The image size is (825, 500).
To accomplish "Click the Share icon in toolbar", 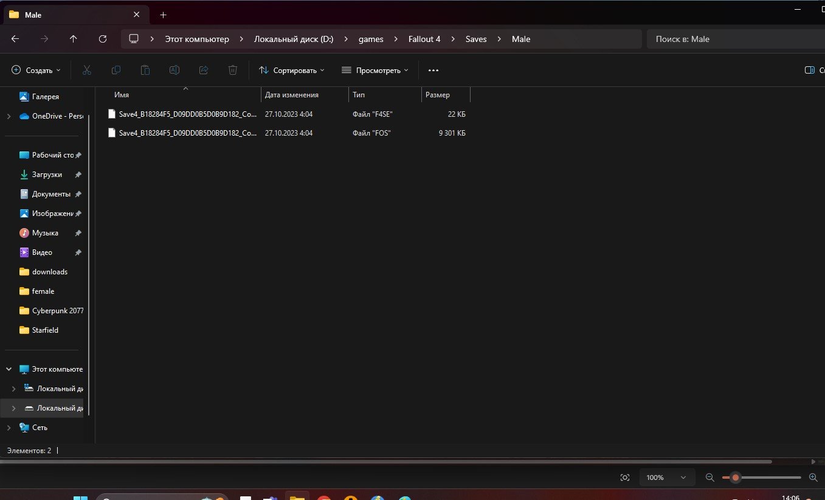I will click(x=204, y=71).
